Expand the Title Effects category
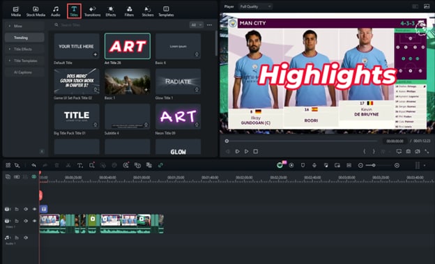The height and width of the screenshot is (264, 435). (x=24, y=49)
